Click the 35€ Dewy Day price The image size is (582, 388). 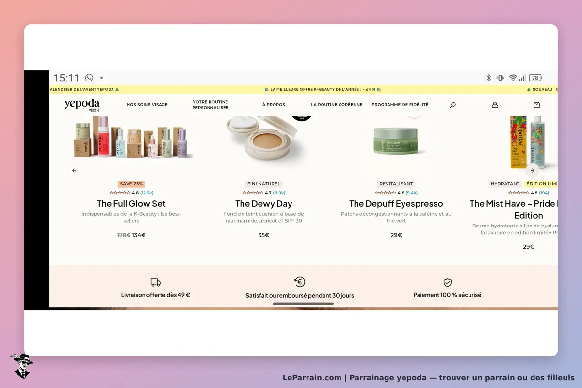[264, 235]
